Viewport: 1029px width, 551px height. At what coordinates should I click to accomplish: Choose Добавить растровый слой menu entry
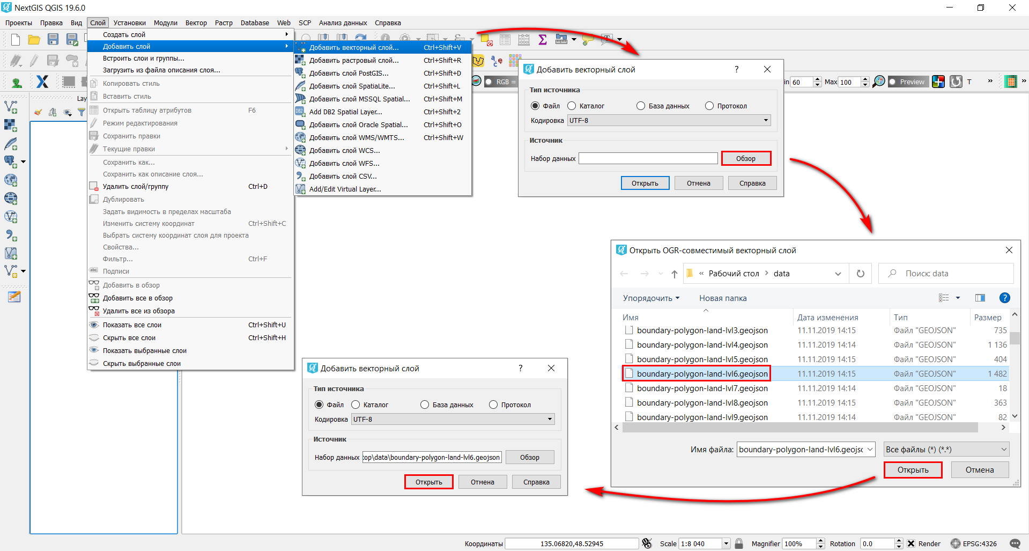354,60
